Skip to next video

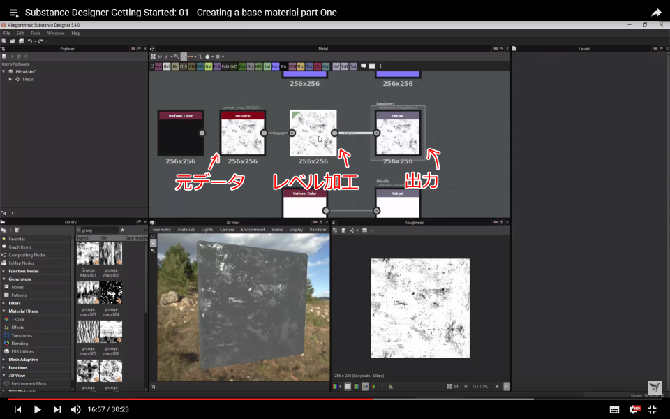pyautogui.click(x=57, y=409)
